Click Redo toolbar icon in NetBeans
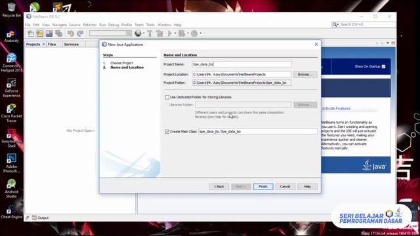The width and height of the screenshot is (420, 236). point(80,33)
